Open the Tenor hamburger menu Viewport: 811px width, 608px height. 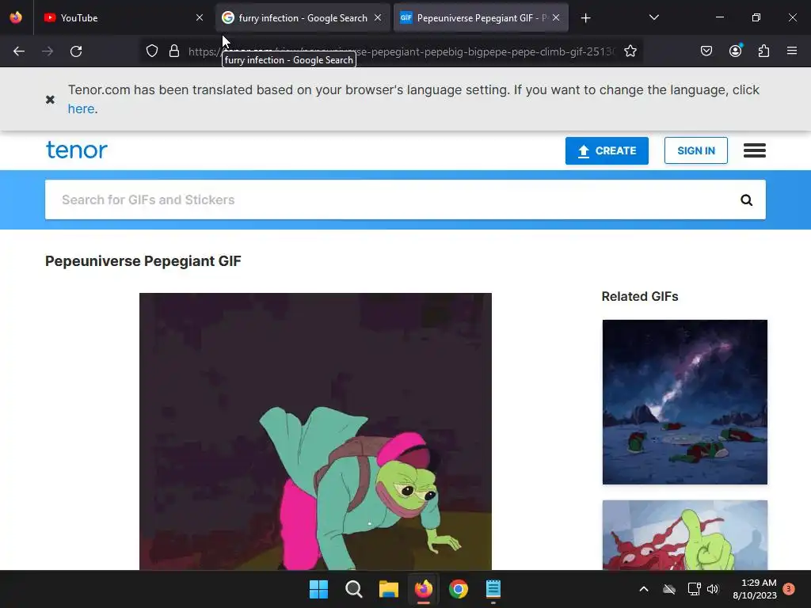(755, 150)
